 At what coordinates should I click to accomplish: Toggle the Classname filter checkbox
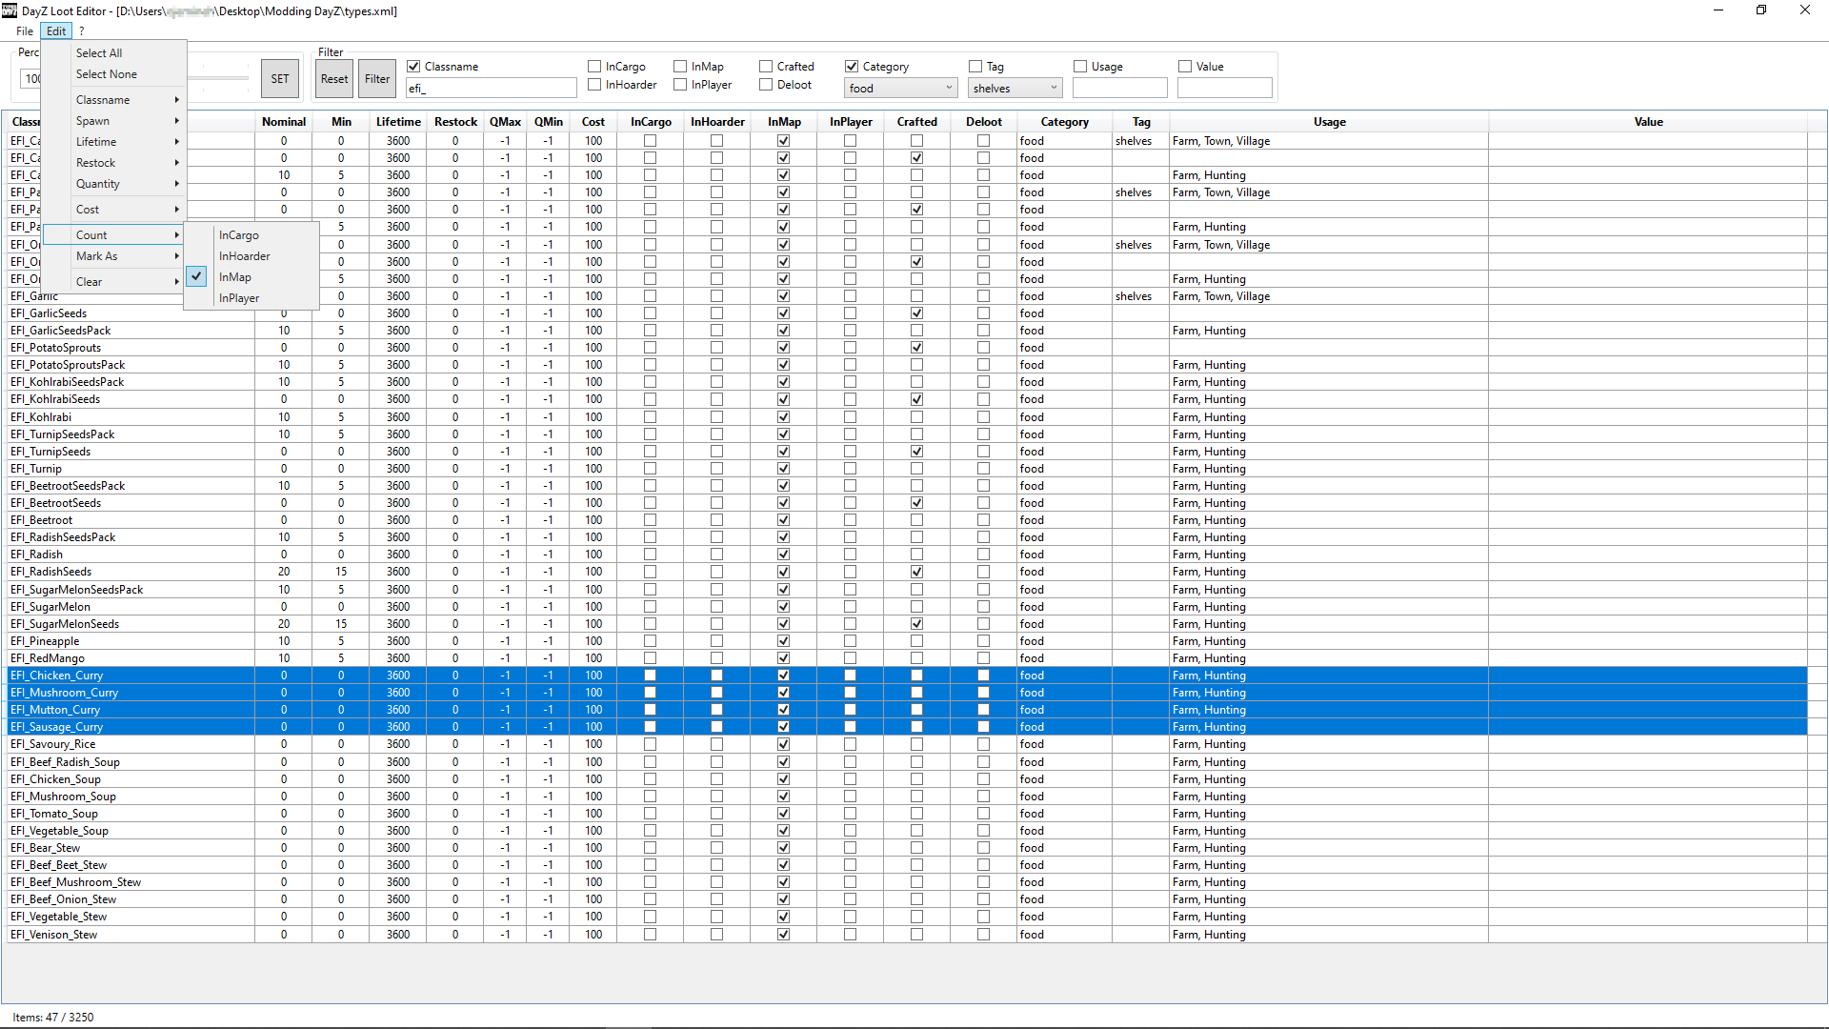pyautogui.click(x=413, y=67)
